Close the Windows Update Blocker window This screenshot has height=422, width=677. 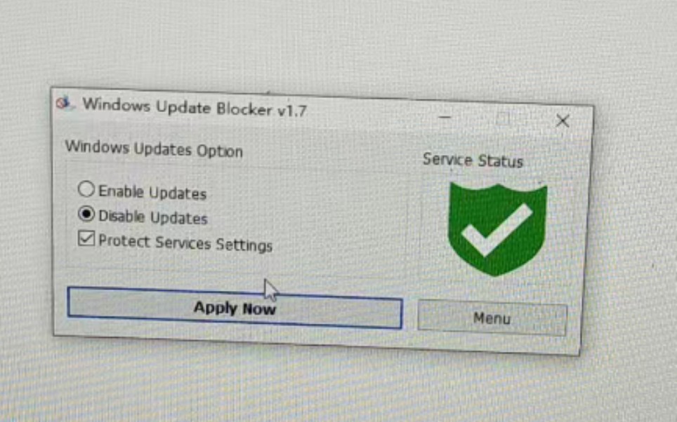(x=562, y=121)
